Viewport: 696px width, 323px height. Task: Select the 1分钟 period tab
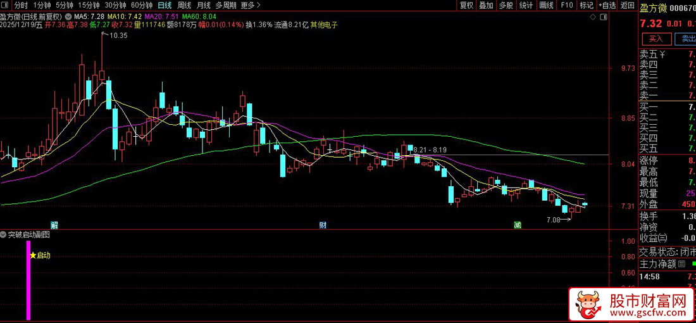[x=41, y=5]
